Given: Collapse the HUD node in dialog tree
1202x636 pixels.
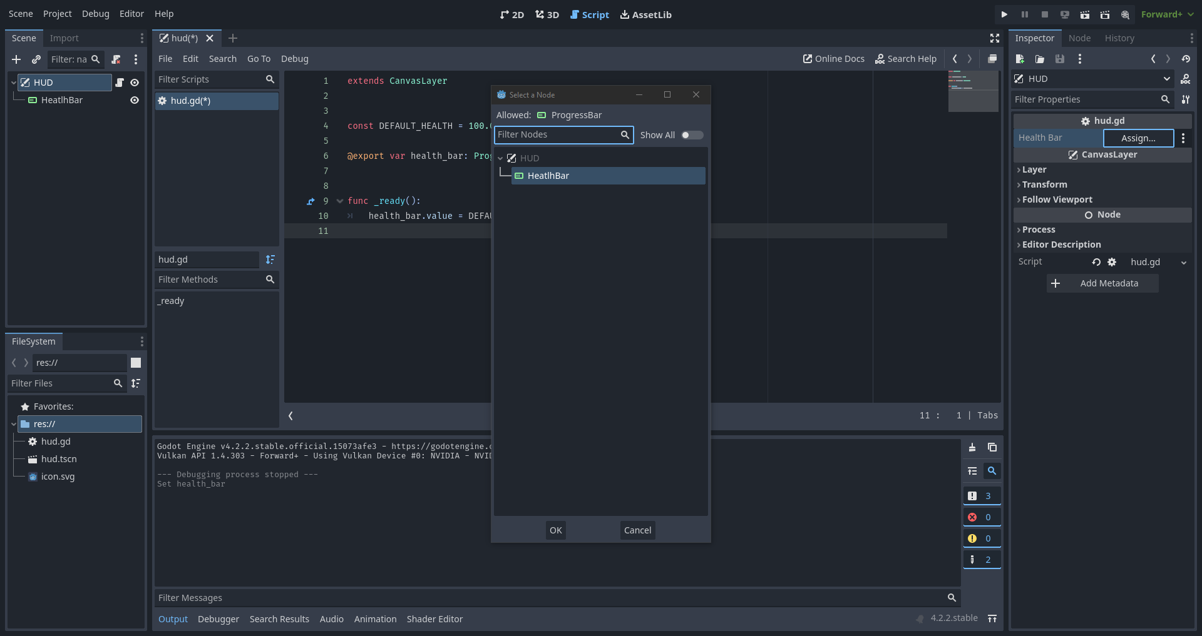Looking at the screenshot, I should pyautogui.click(x=500, y=158).
